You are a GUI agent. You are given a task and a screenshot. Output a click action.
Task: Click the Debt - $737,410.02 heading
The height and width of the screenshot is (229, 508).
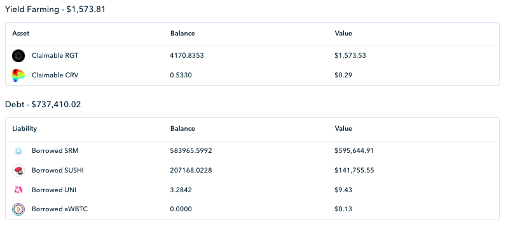click(43, 105)
